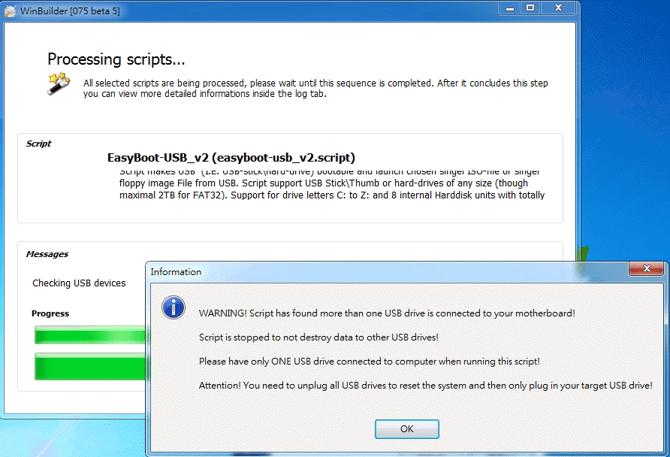Click the 'floppy image File from USB' description line

click(x=324, y=183)
